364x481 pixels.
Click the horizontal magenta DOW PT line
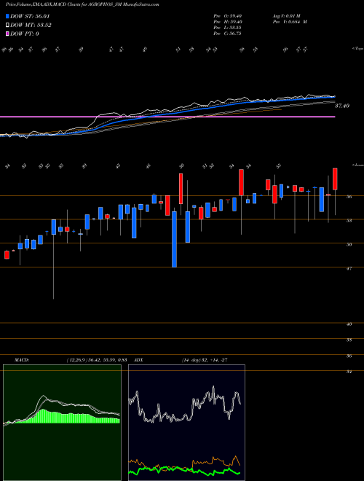(x=167, y=117)
